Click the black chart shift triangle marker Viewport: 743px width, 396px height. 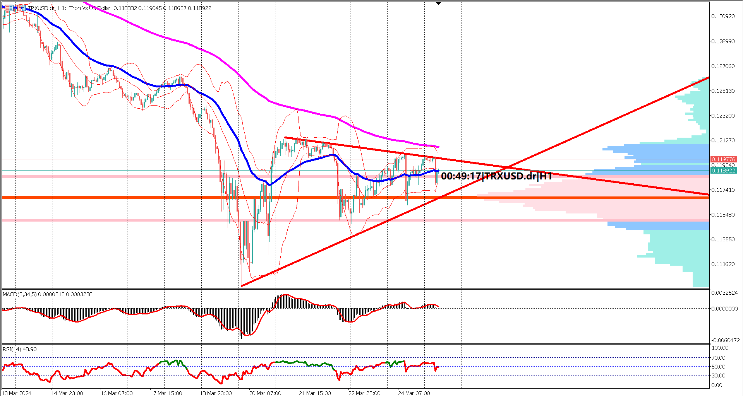click(x=438, y=3)
